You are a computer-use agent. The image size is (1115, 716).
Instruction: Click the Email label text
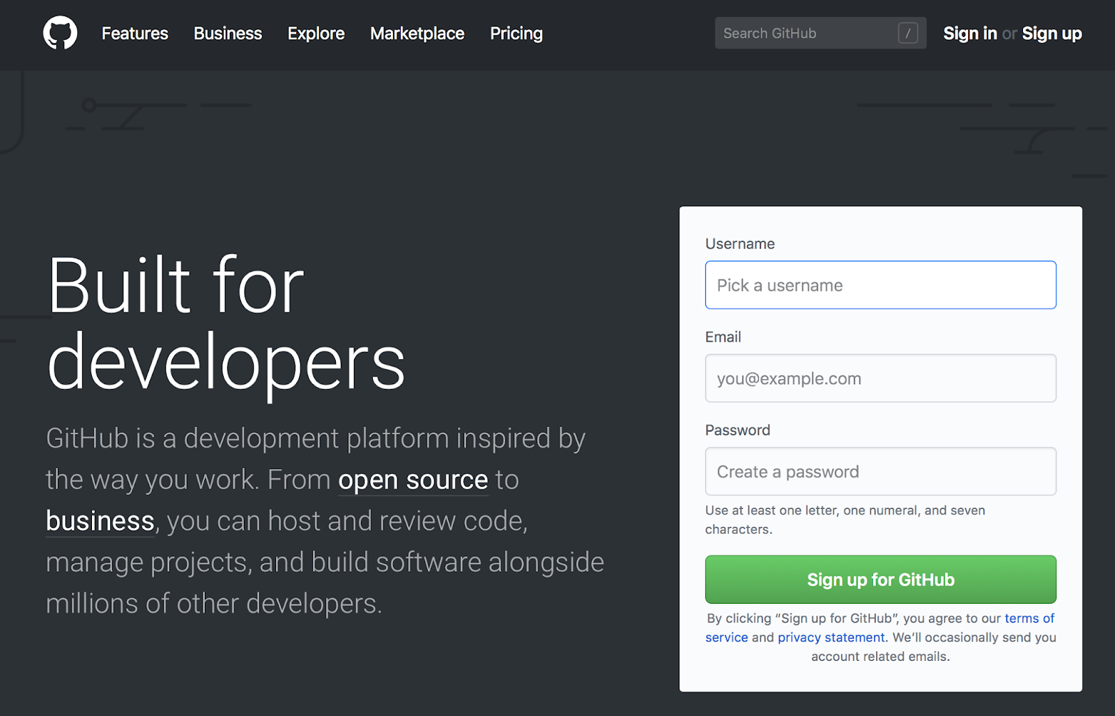coord(723,337)
